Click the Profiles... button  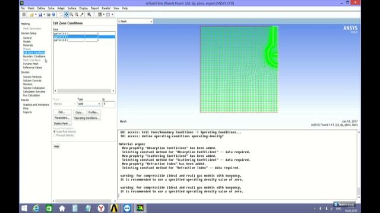click(94, 112)
